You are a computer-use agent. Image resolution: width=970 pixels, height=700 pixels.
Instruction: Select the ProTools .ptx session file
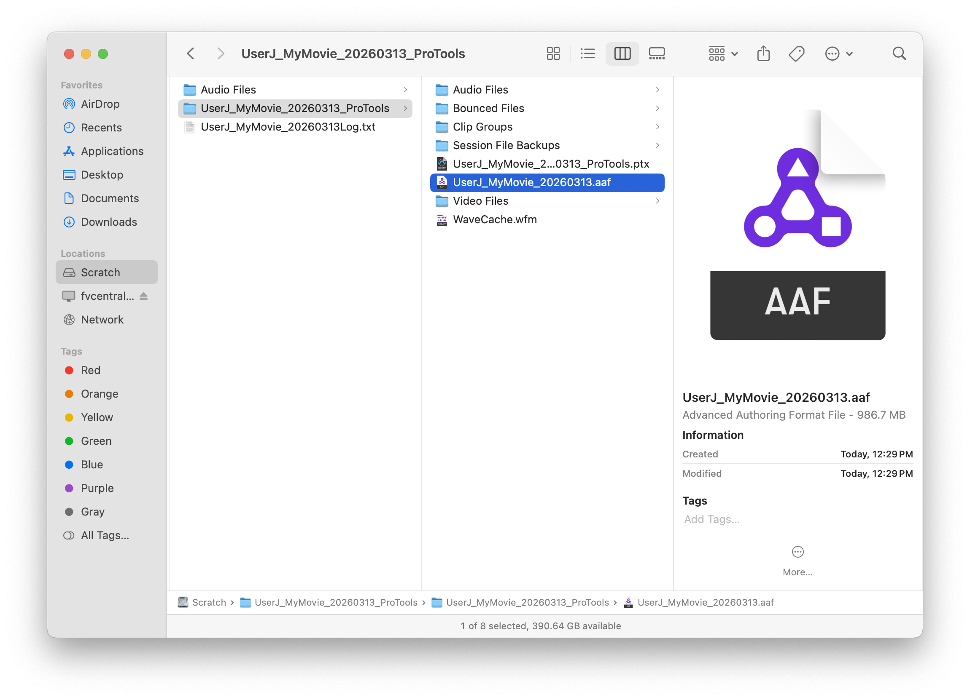[550, 164]
